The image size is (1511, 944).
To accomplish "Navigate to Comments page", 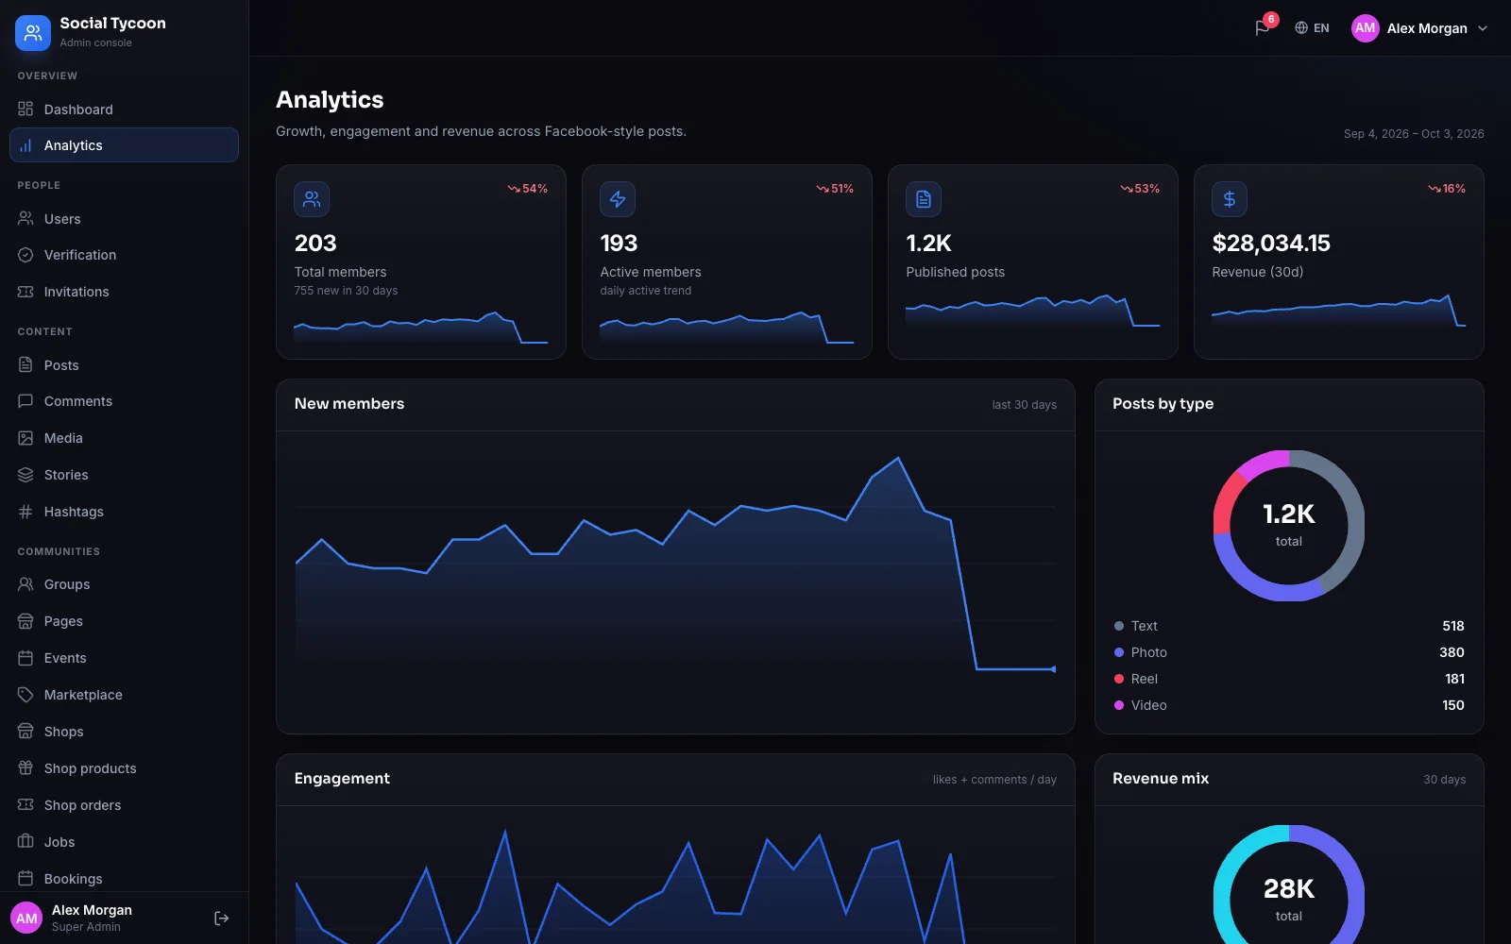I will [124, 401].
